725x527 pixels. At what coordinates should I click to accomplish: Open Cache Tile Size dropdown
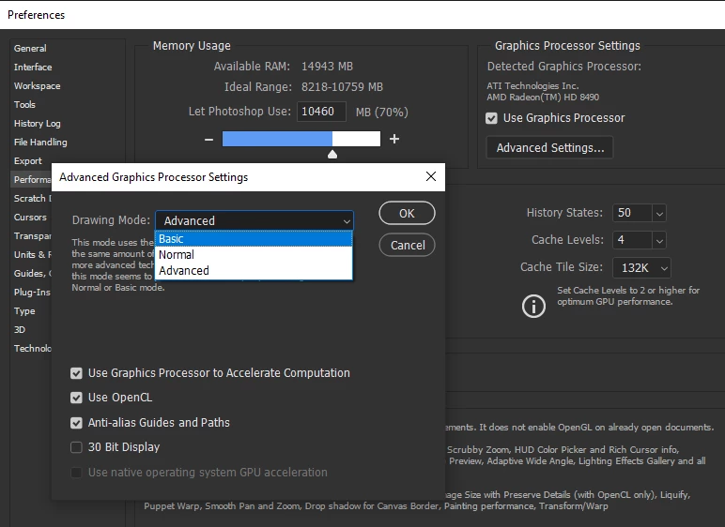pos(641,268)
